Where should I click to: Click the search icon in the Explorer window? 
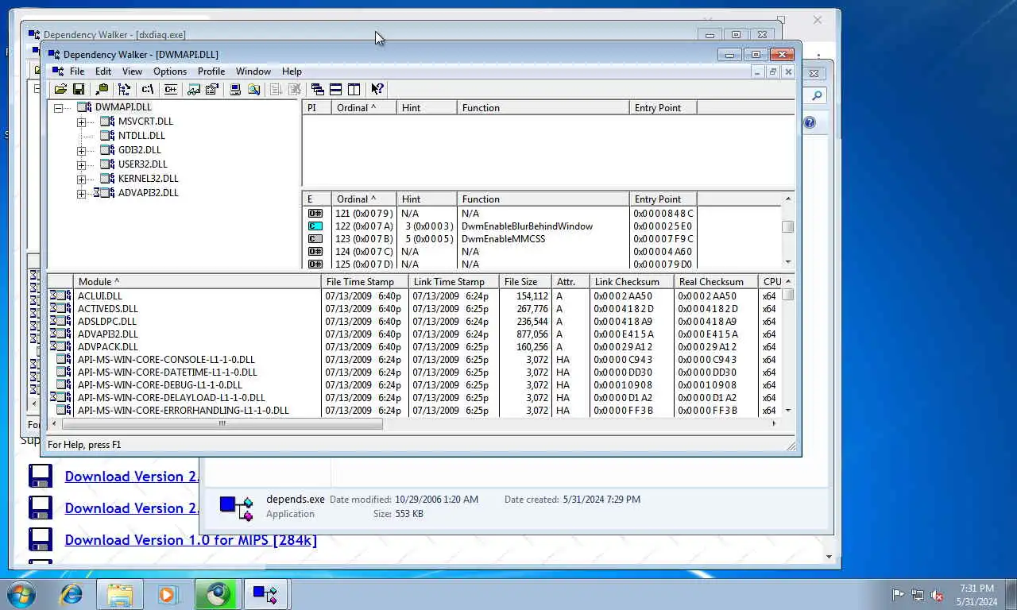816,95
